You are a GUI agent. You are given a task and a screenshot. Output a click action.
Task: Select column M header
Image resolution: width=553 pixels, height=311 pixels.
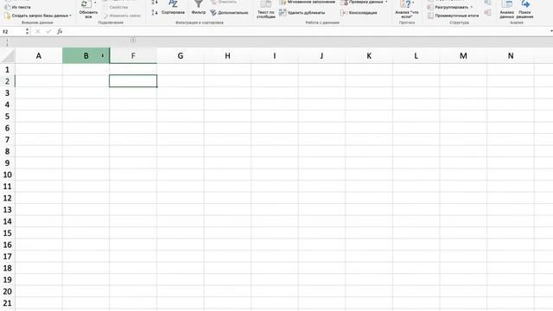click(463, 55)
